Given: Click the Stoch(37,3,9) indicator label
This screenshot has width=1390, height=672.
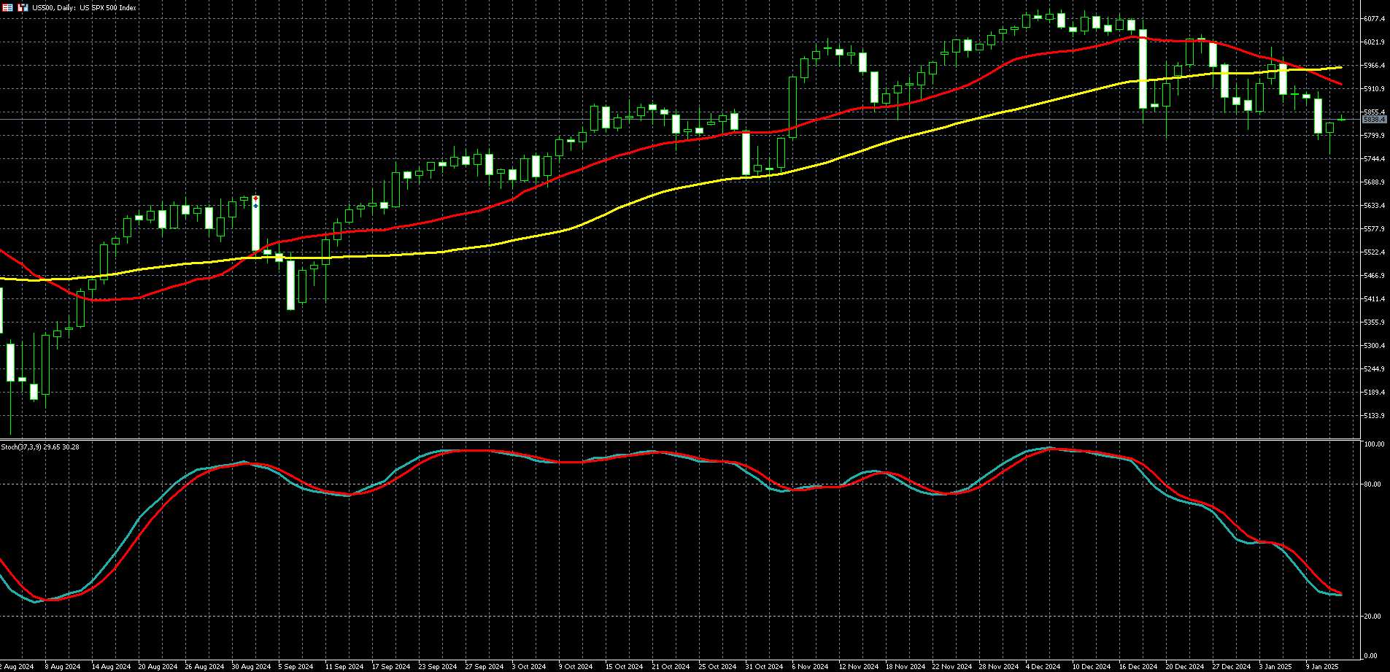Looking at the screenshot, I should (40, 447).
